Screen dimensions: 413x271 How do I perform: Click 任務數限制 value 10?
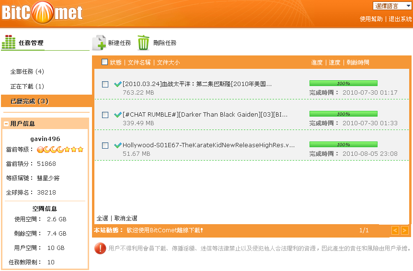(51, 262)
